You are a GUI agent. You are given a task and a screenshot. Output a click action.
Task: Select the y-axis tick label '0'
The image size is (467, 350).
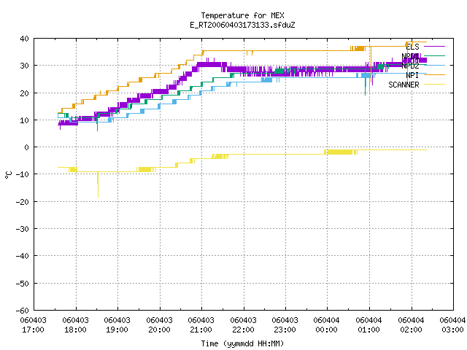point(27,147)
